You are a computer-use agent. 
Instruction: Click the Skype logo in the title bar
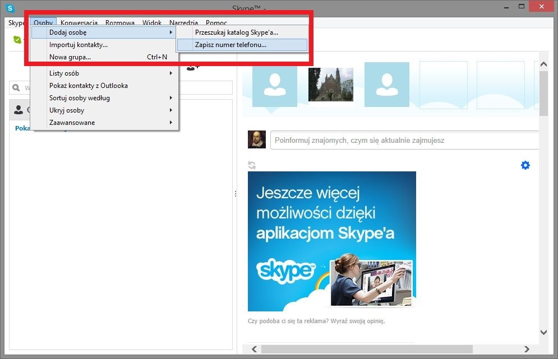tap(10, 7)
